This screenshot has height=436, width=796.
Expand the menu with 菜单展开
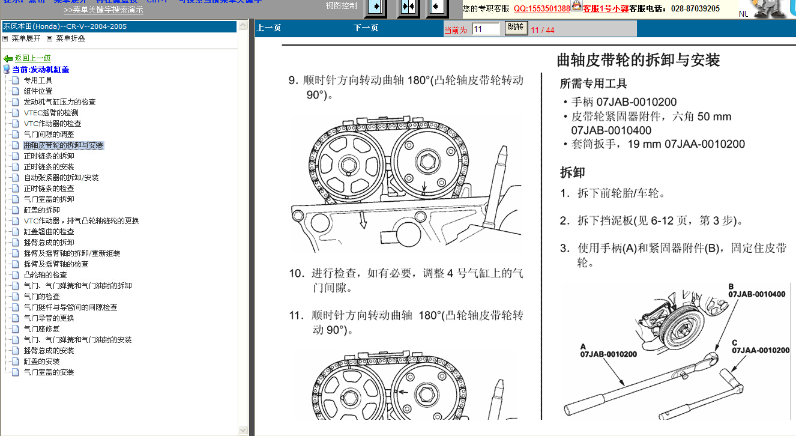pyautogui.click(x=26, y=38)
